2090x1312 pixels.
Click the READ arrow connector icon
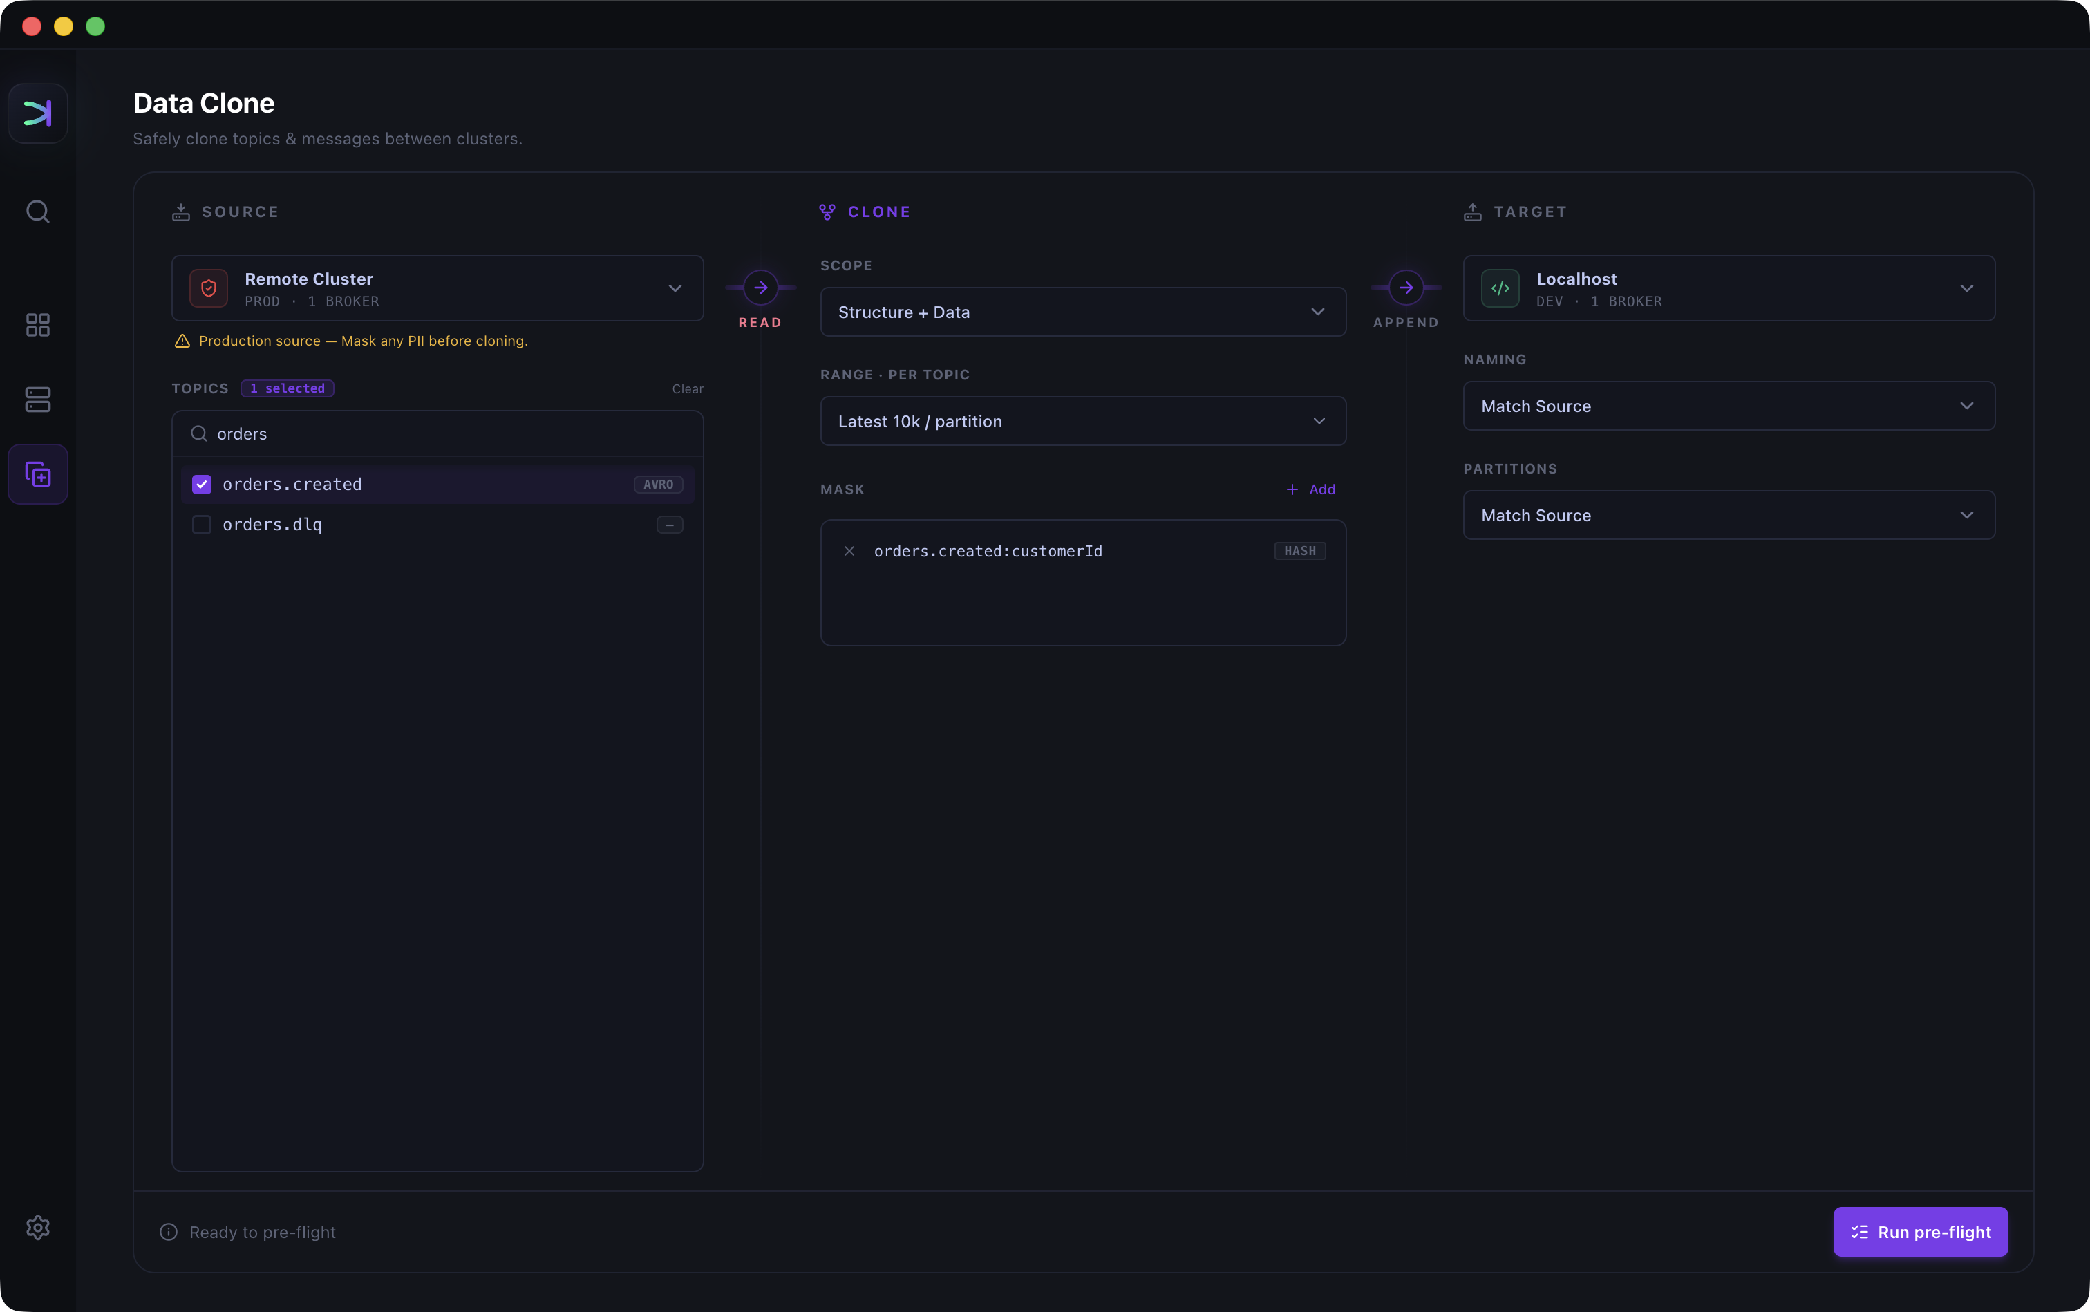(x=760, y=288)
